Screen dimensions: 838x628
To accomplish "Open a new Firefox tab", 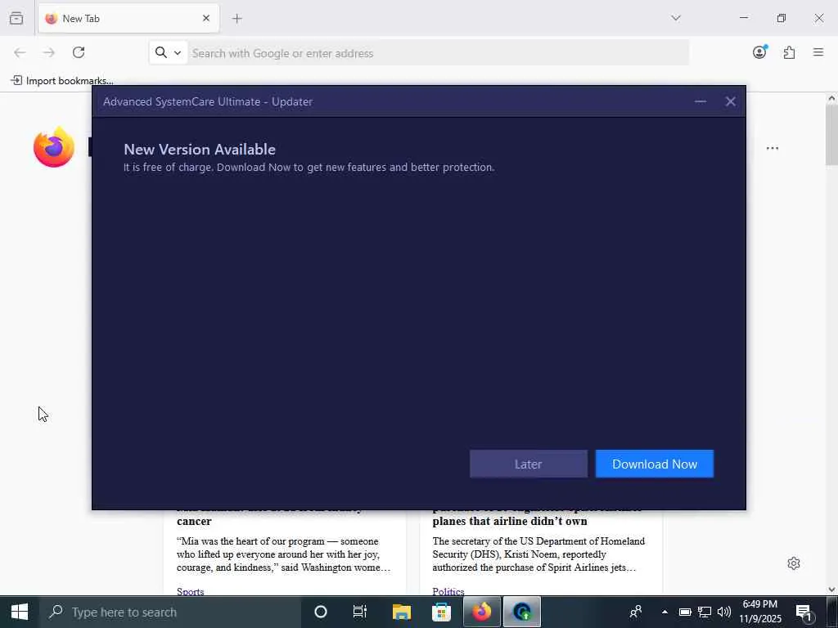I will click(237, 19).
